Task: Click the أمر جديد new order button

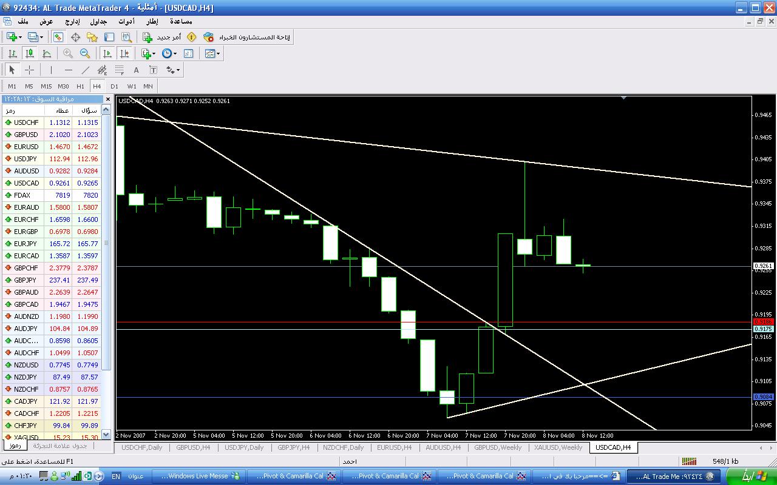Action: (x=161, y=37)
